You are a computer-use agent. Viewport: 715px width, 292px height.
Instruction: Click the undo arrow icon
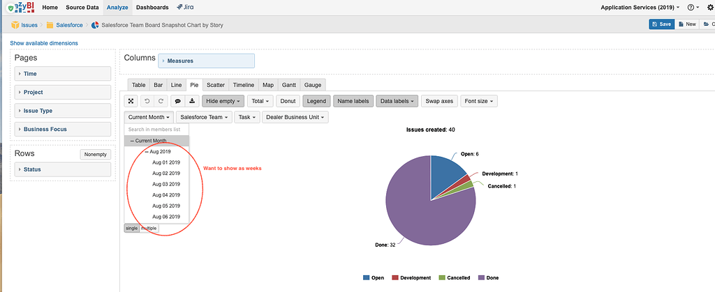146,101
